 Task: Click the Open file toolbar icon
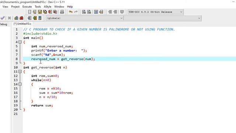[35, 12]
